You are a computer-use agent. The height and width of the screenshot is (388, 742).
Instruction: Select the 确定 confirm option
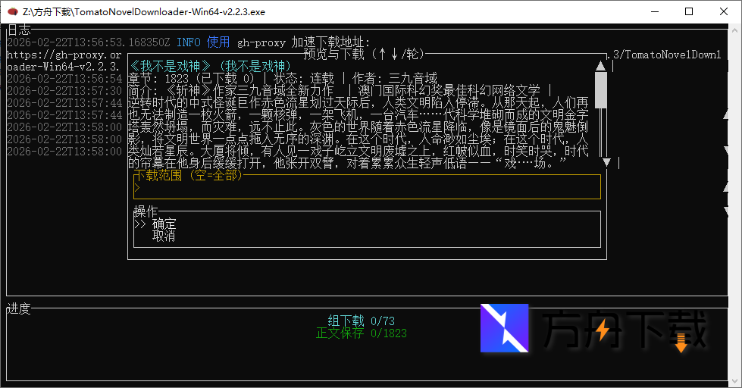[x=164, y=224]
